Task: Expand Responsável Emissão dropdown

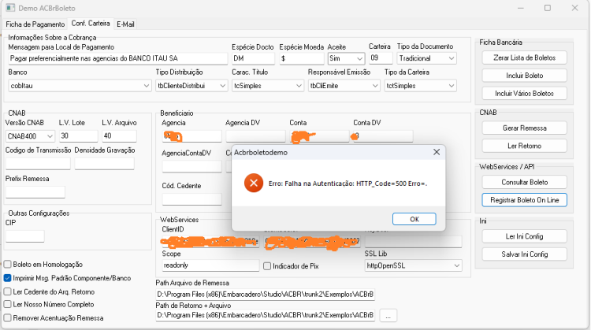Action: point(344,86)
